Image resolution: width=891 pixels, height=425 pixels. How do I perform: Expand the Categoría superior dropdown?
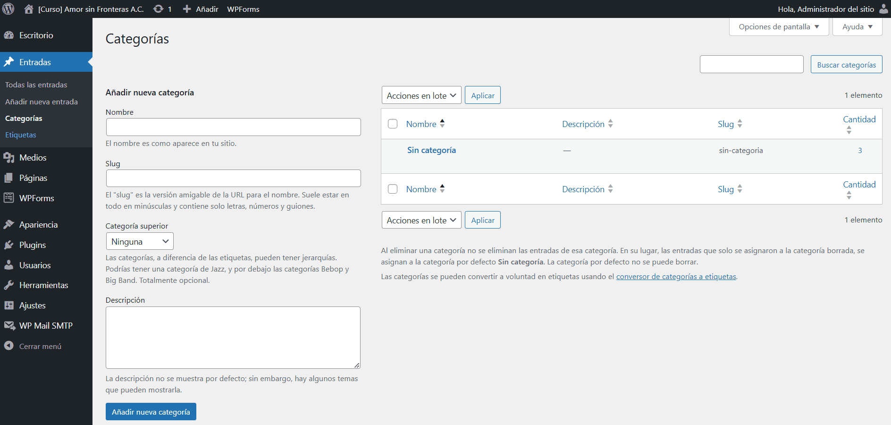(x=140, y=241)
